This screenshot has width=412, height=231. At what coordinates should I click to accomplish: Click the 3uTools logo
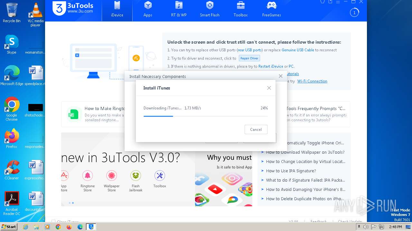click(x=73, y=8)
